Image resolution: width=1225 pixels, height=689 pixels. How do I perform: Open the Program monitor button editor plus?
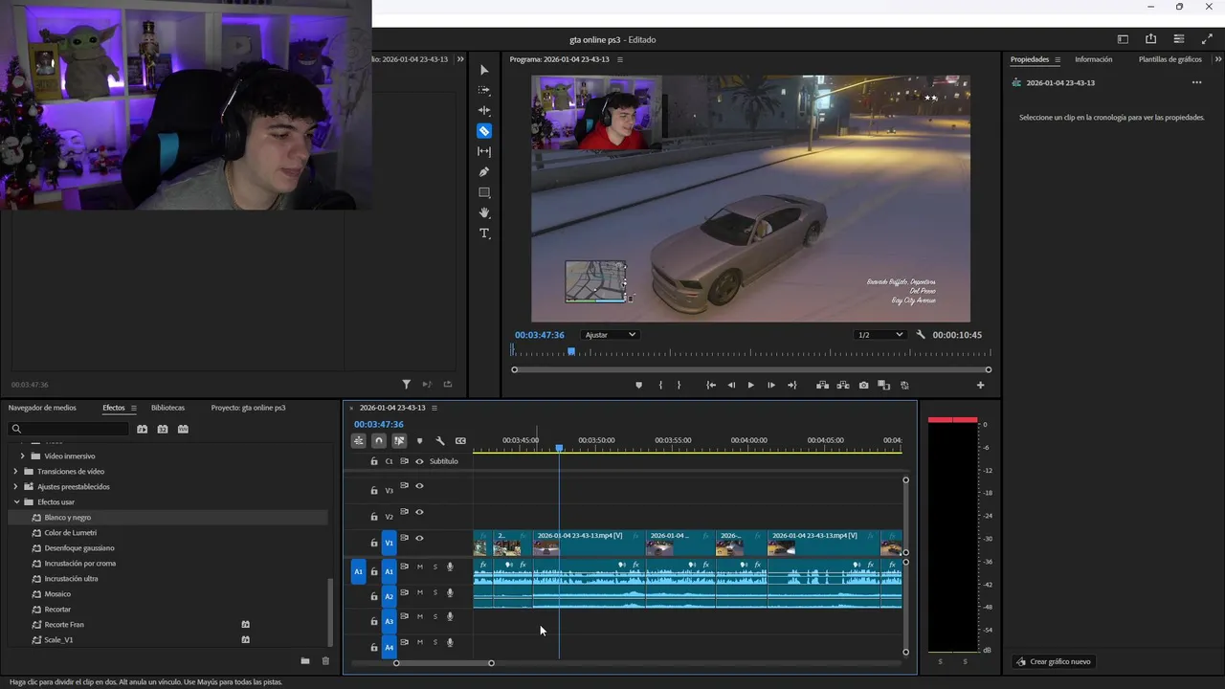coord(980,385)
